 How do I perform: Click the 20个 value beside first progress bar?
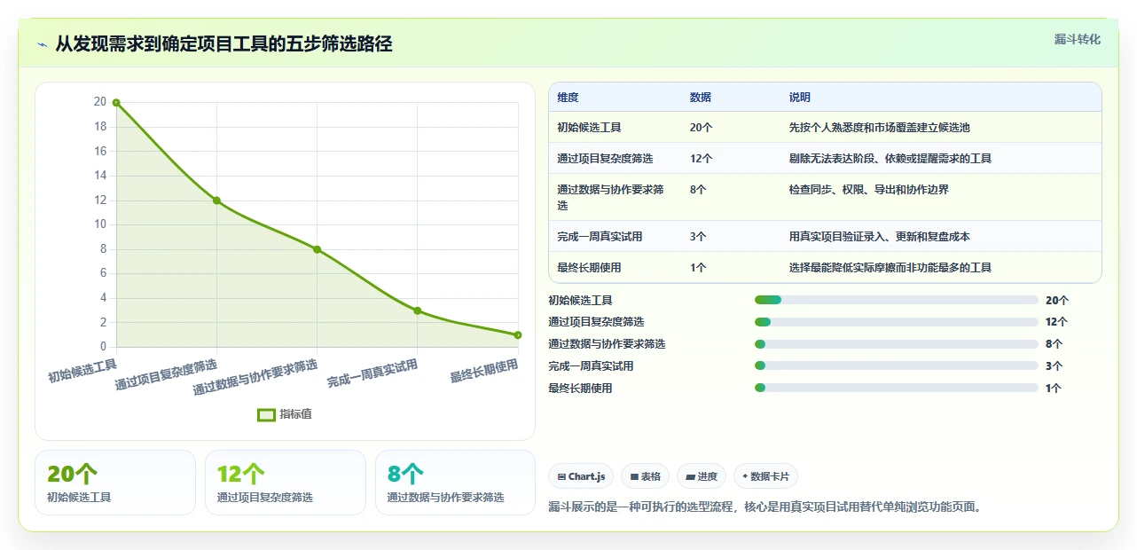(x=1057, y=301)
